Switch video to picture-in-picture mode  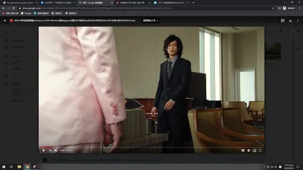pos(254,151)
